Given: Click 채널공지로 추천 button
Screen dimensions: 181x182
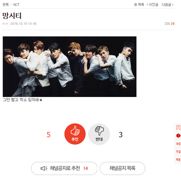Looking at the screenshot, I should 64,168.
